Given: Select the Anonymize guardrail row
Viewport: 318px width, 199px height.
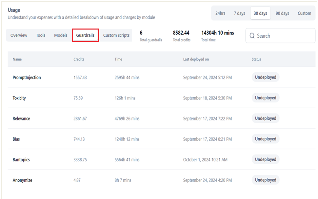Looking at the screenshot, I should (161, 180).
